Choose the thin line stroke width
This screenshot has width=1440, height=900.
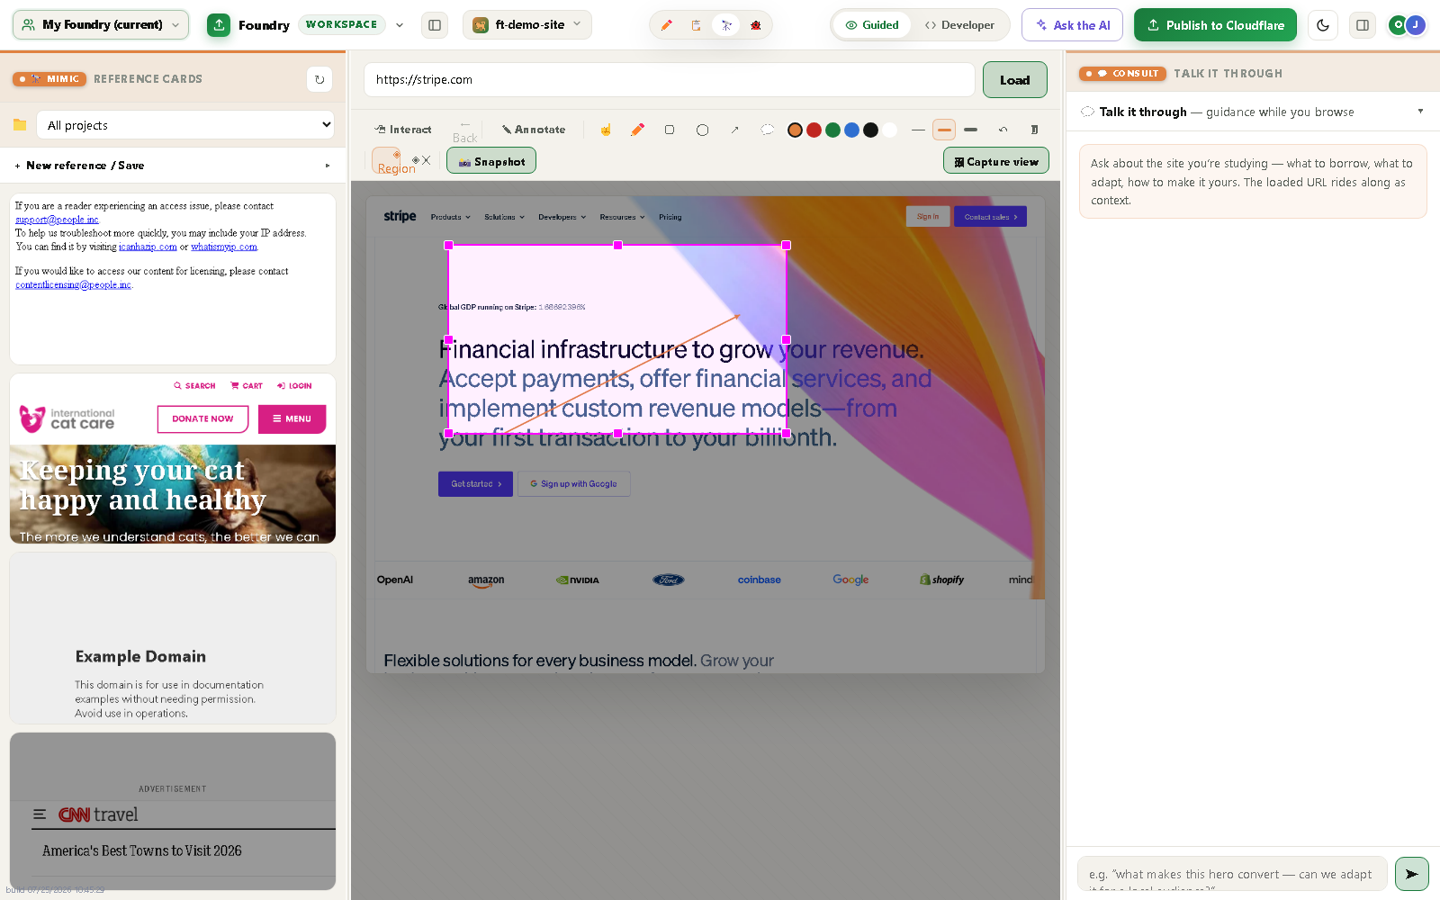click(918, 130)
